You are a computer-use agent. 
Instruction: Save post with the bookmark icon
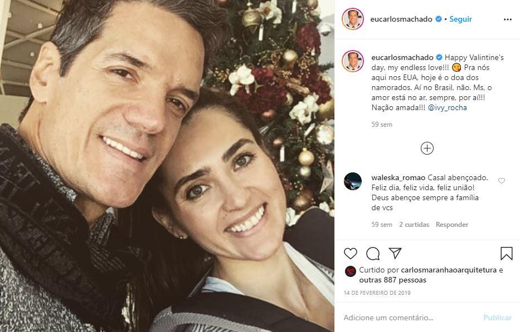pos(506,254)
